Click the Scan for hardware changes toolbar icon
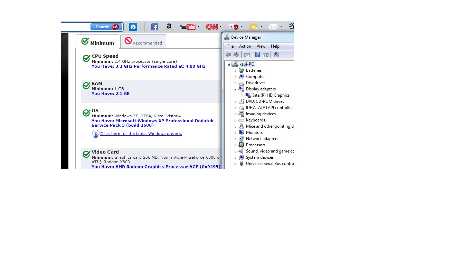Screen dimensions: 472x265 [x=276, y=55]
